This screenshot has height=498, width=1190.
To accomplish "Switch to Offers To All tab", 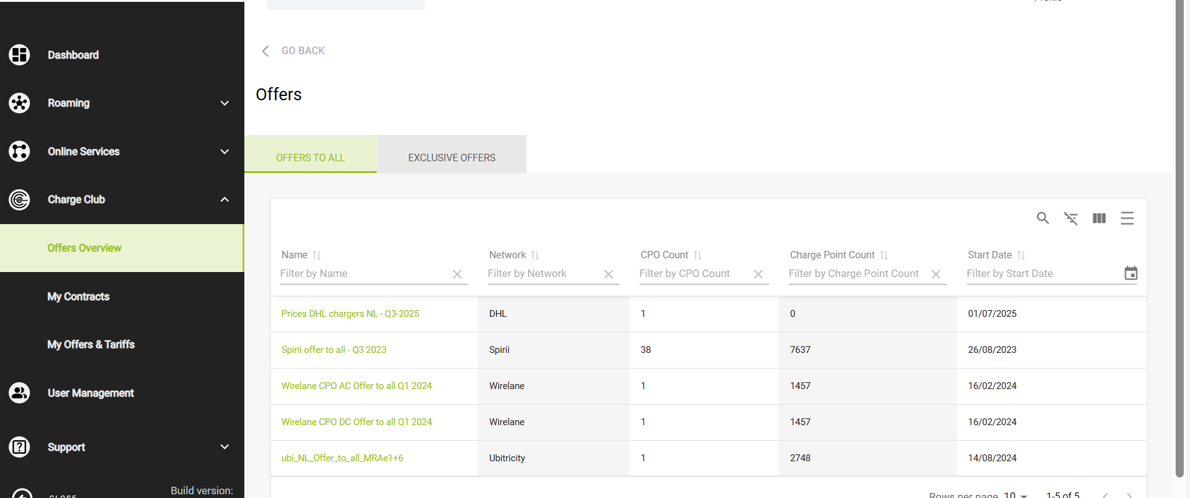I will click(310, 154).
